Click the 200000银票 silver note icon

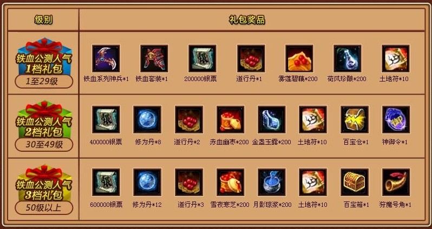[202, 58]
